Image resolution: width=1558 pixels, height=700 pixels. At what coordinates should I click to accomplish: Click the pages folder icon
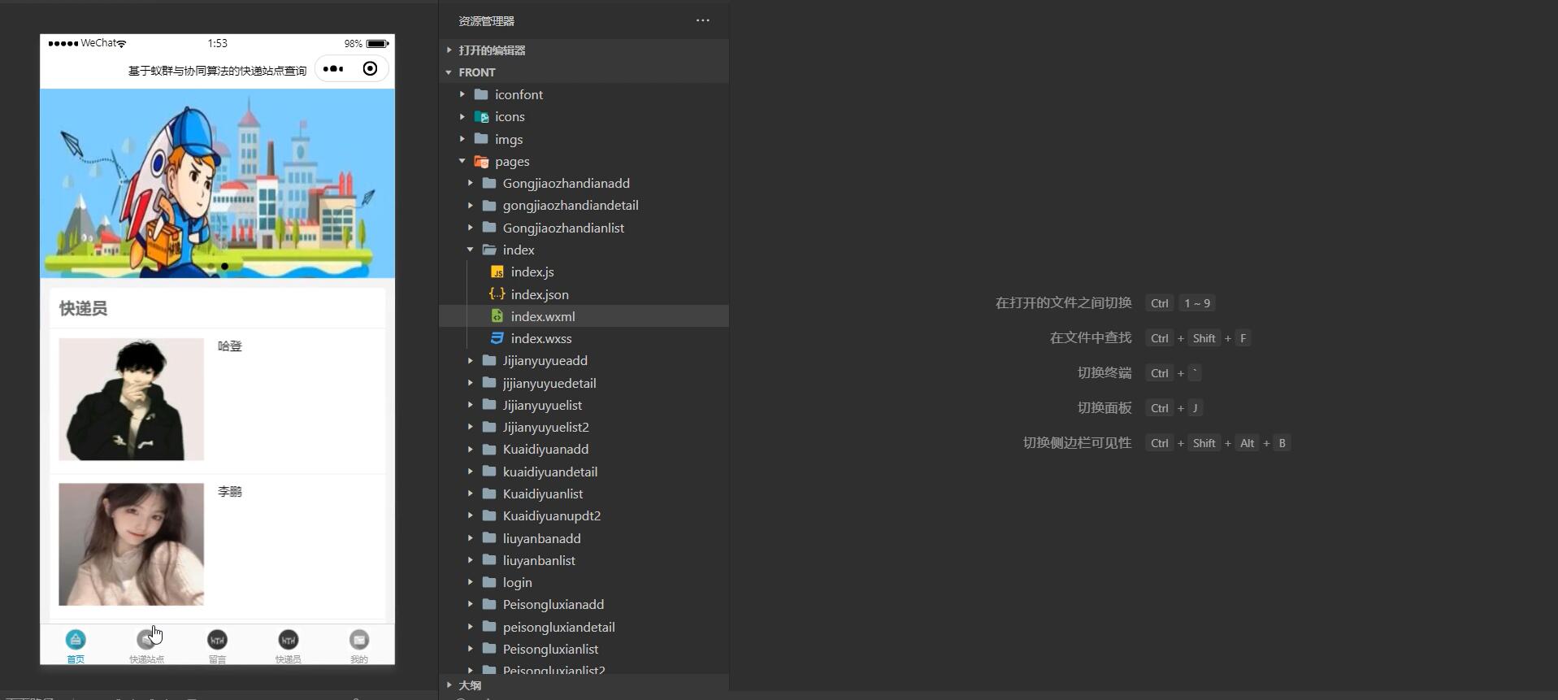coord(481,162)
